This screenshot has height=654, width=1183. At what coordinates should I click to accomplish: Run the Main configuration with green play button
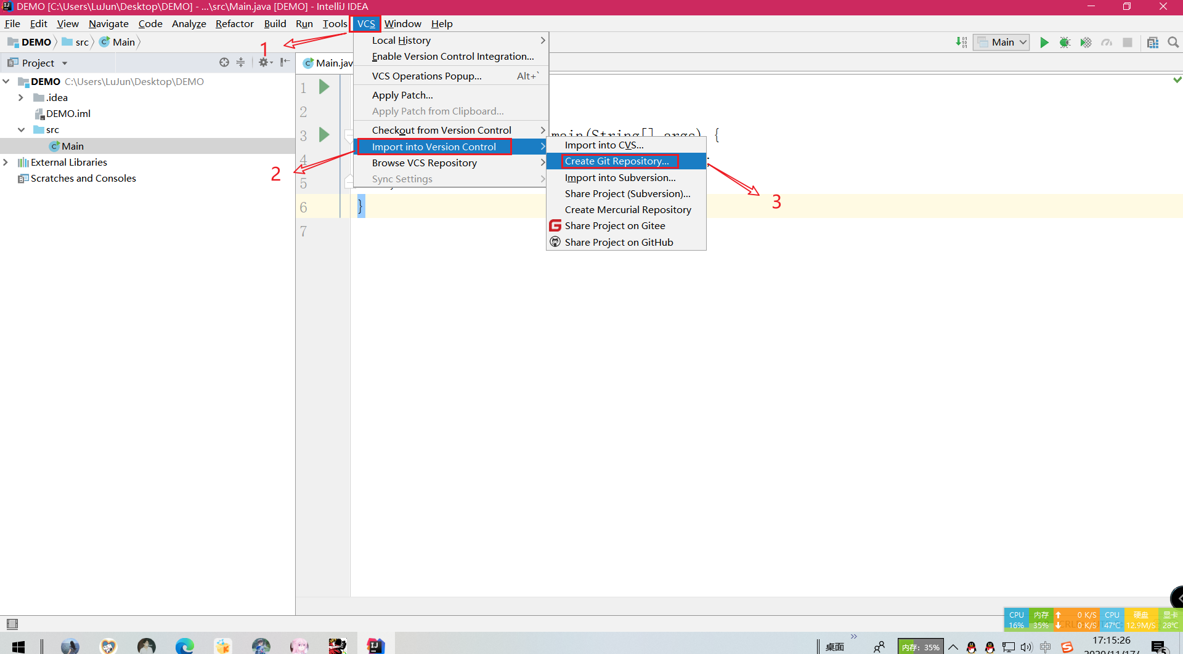coord(1044,42)
